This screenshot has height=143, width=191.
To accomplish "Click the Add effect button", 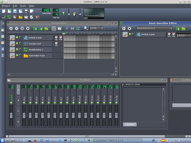I will pyautogui.click(x=130, y=124).
